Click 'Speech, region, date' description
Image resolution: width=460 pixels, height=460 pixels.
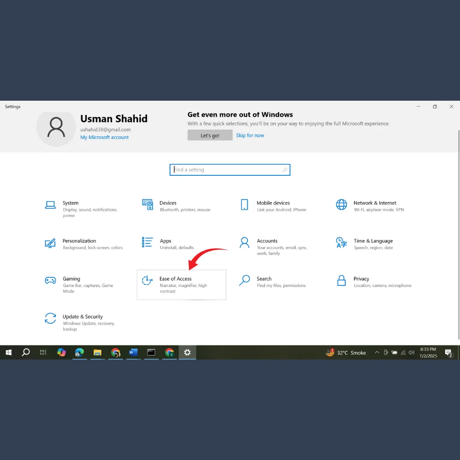click(373, 247)
